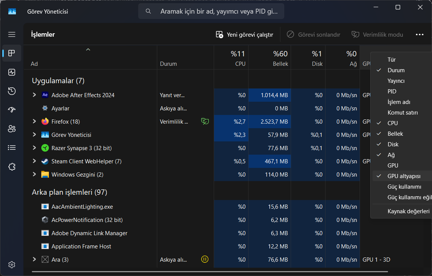Click the yellow suspended pause icon on Ara row
432x276 pixels.
tap(205, 259)
